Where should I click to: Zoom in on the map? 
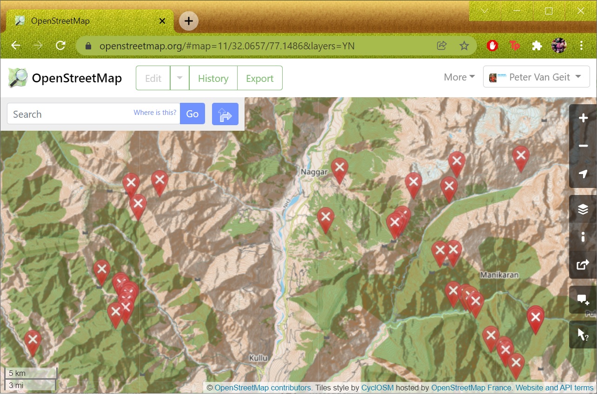click(583, 118)
